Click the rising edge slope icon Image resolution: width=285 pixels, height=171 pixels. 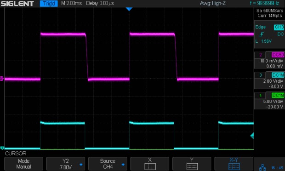click(262, 34)
